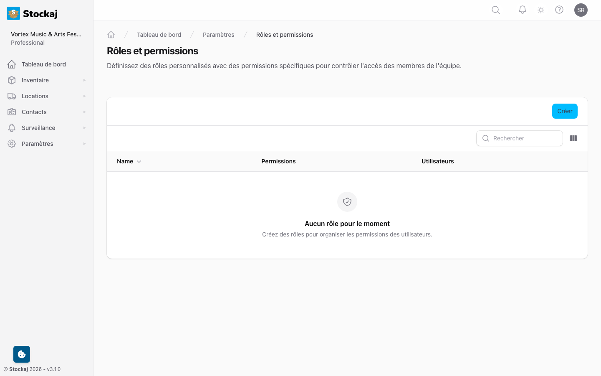Image resolution: width=601 pixels, height=376 pixels.
Task: Click the Stockaj logo in the sidebar
Action: coord(32,13)
